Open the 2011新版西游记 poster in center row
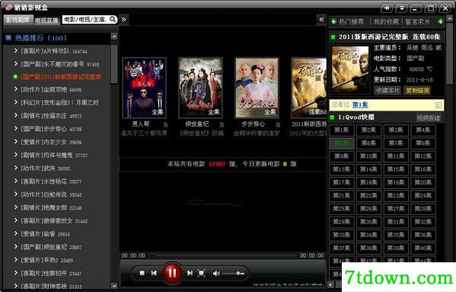 pos(309,88)
